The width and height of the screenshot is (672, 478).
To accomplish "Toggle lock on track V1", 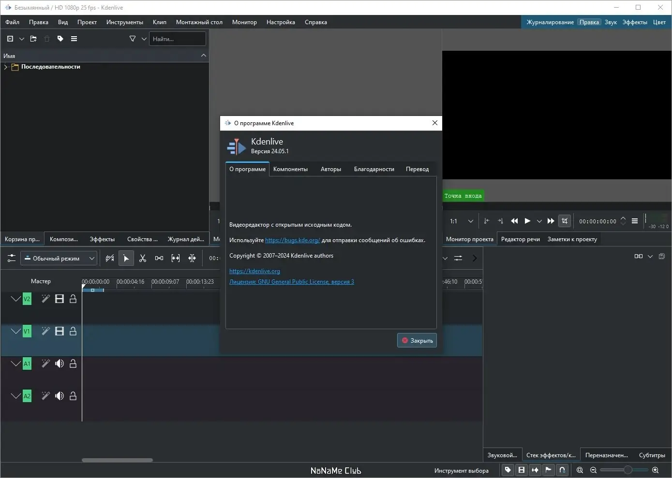I will click(73, 331).
